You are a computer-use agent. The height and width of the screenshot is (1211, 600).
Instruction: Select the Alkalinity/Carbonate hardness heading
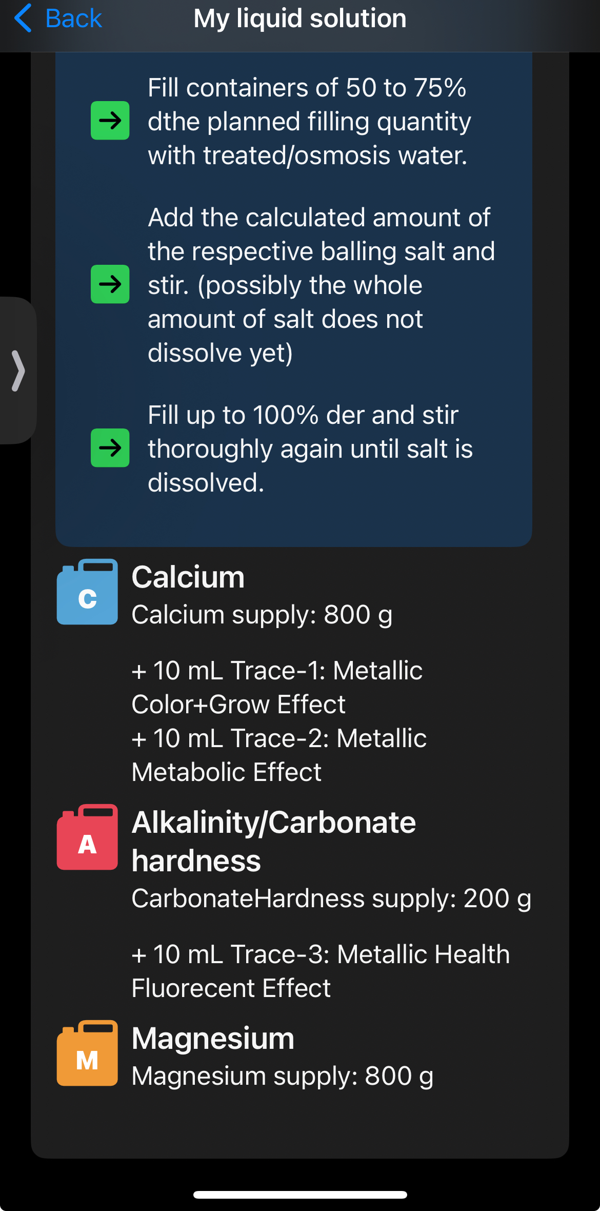(273, 841)
